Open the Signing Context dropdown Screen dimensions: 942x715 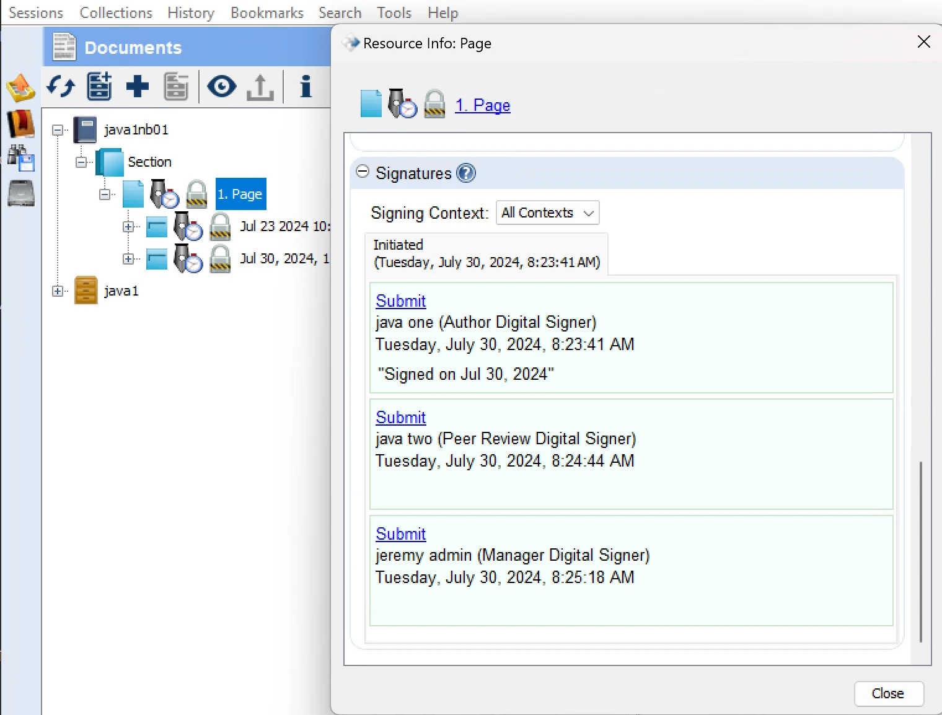tap(547, 213)
